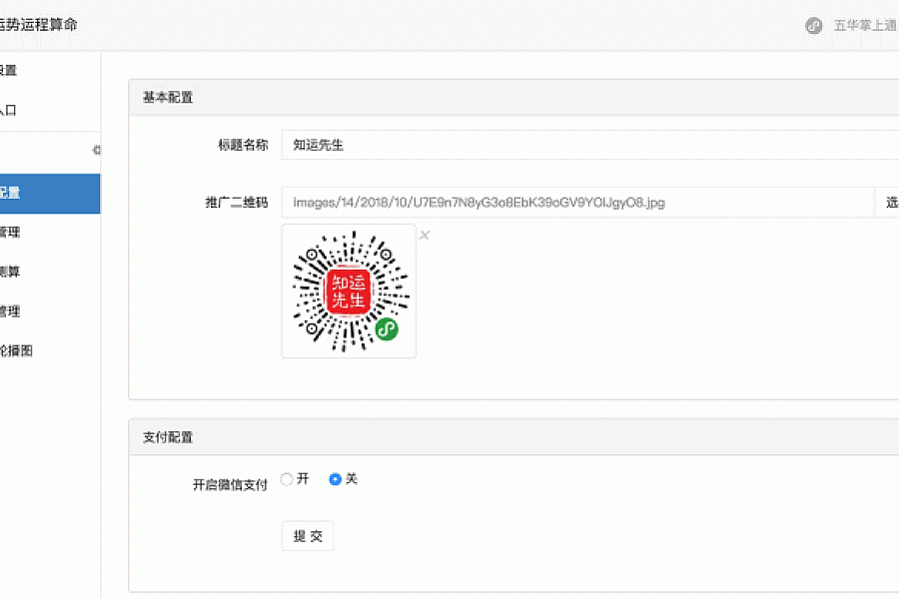This screenshot has width=899, height=599.
Task: Select the 关 radio for WeChat pay
Action: (x=336, y=479)
